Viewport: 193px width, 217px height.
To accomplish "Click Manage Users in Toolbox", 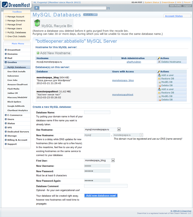I will point(14,28).
